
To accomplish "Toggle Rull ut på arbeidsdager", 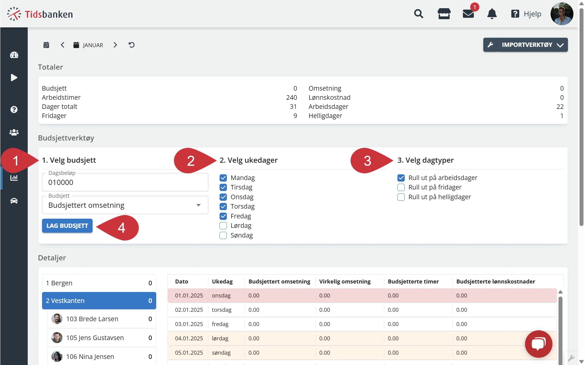I will 401,178.
